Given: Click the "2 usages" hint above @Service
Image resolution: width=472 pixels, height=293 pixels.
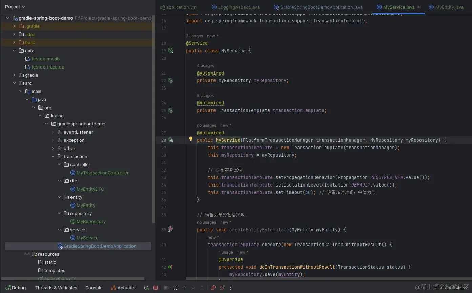Looking at the screenshot, I should coord(194,36).
